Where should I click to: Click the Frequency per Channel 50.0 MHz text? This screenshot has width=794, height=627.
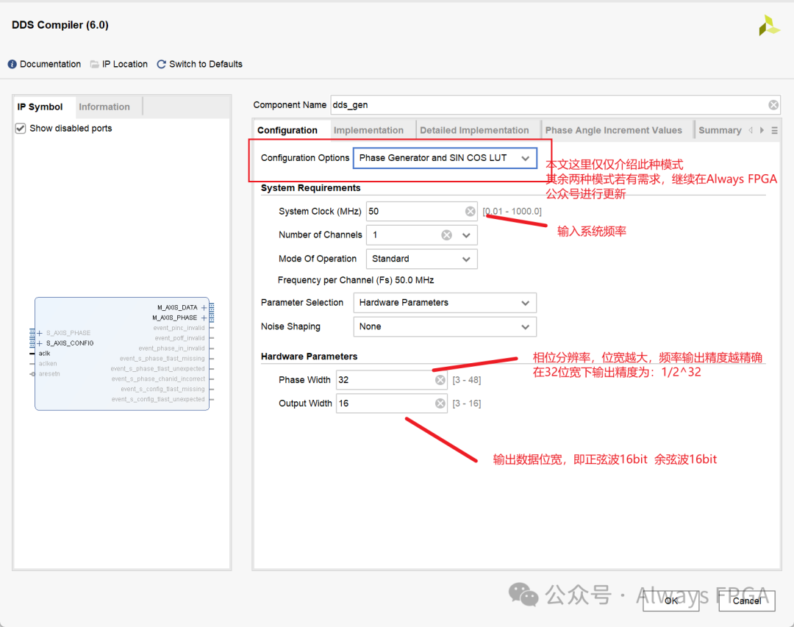click(356, 280)
